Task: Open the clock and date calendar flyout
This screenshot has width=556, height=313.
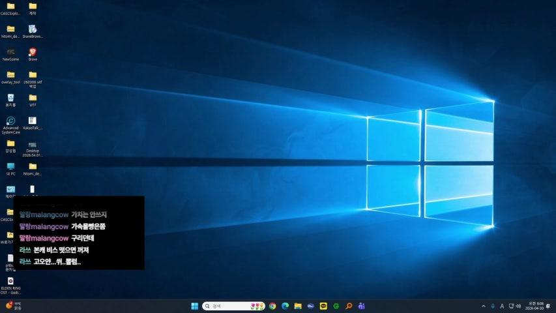Action: tap(536, 306)
